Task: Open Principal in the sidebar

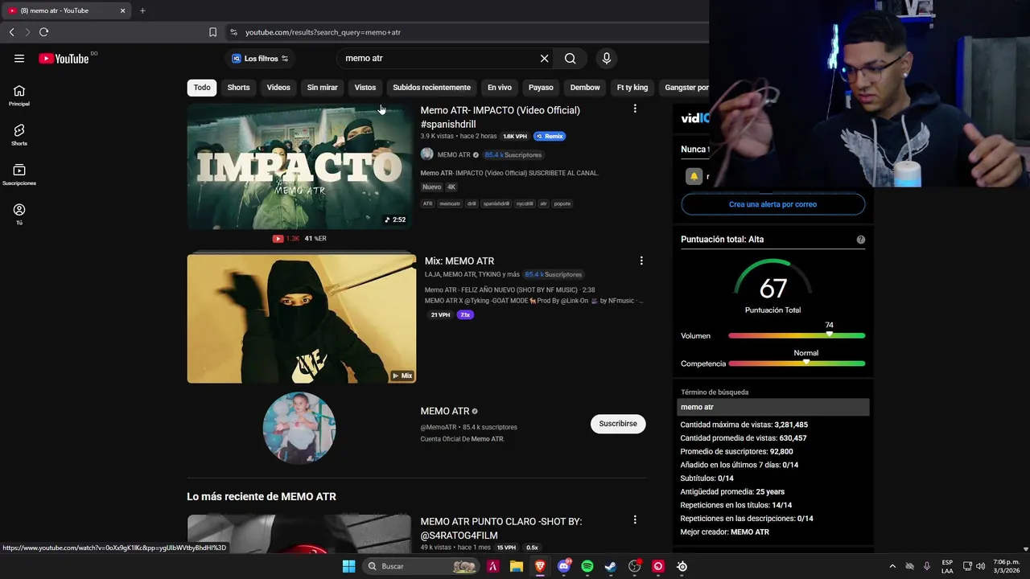Action: [19, 96]
